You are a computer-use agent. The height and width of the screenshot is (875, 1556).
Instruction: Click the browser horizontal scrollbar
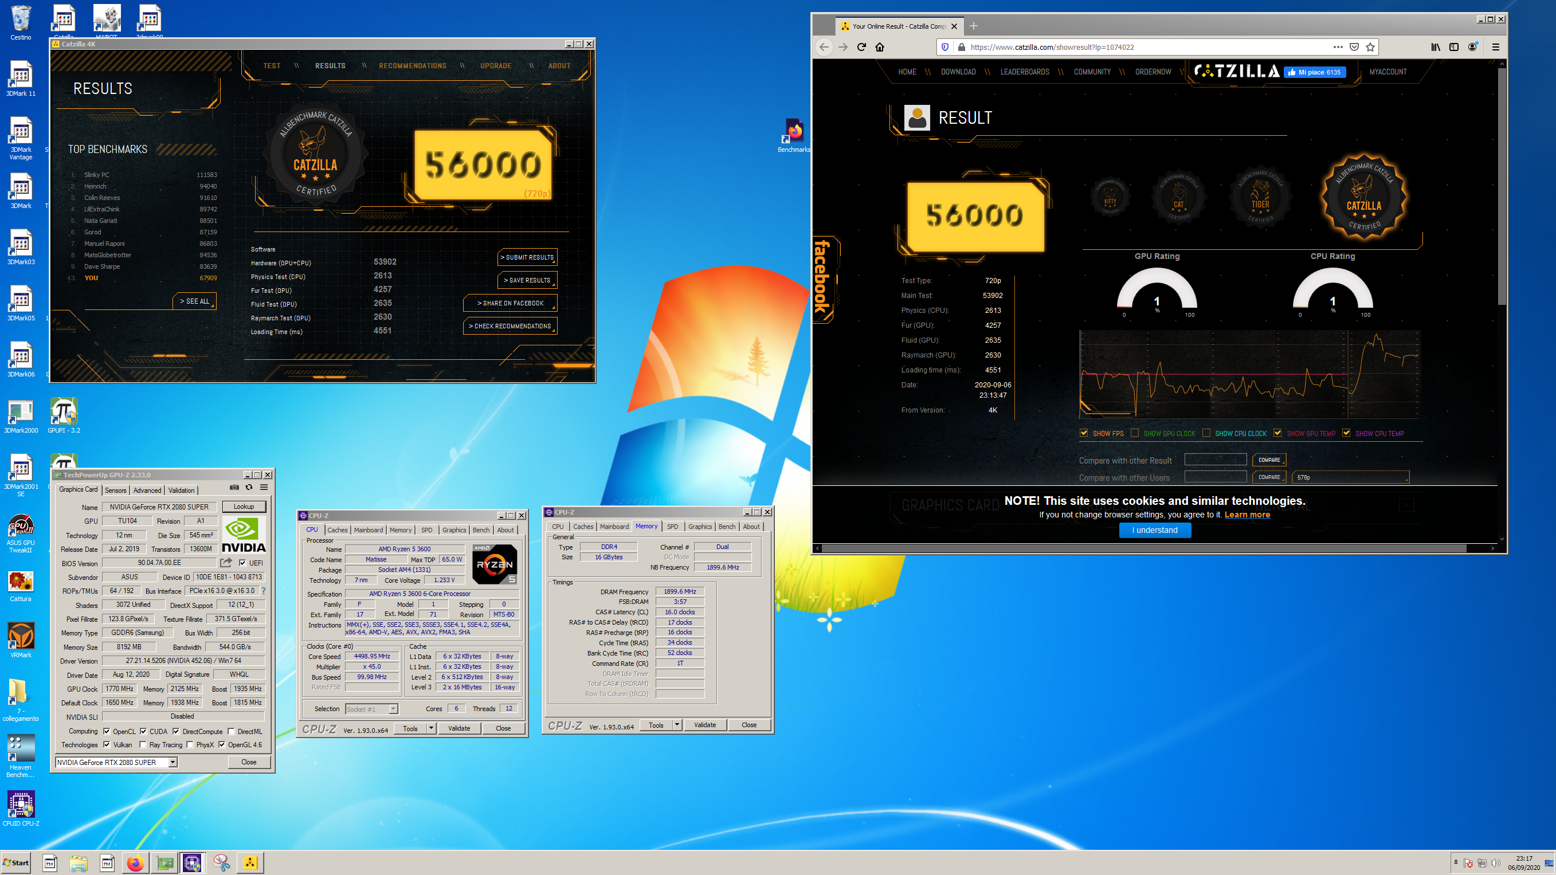[1144, 548]
